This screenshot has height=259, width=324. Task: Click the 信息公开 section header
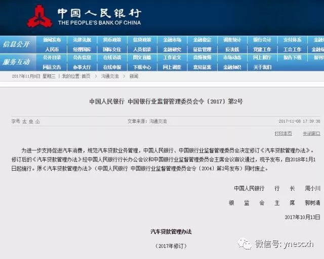pos(16,44)
